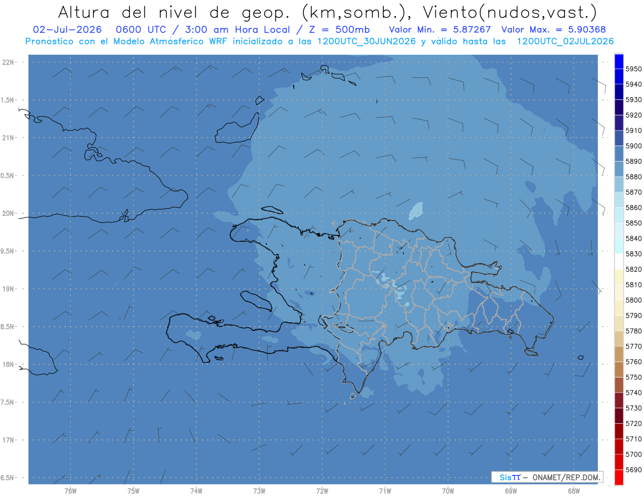The image size is (644, 498).
Task: Click the color bar segment between 5690 and 5700
Action: pyautogui.click(x=619, y=462)
